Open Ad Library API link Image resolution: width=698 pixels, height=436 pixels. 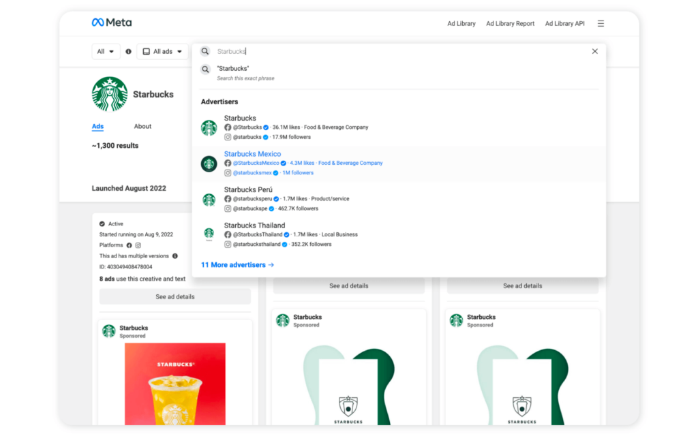(565, 24)
